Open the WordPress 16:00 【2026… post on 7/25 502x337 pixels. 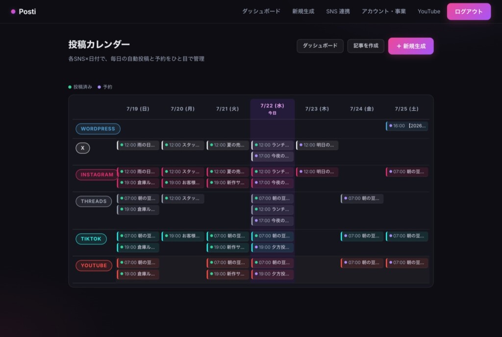point(407,126)
